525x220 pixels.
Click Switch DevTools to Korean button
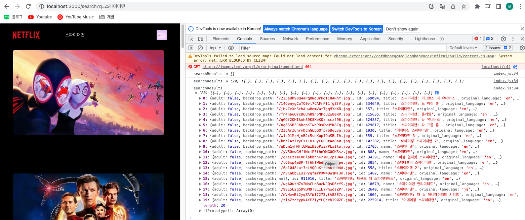[x=357, y=29]
